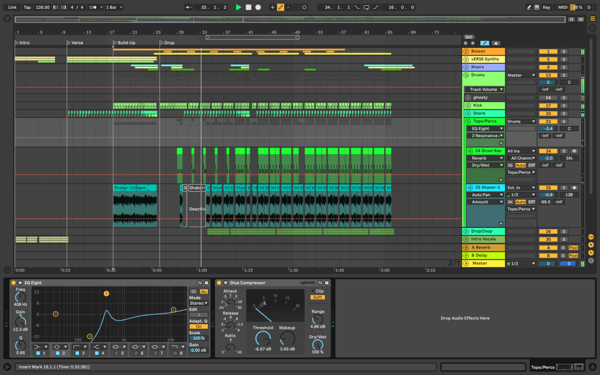Open the EQ Eight Stereo mode dropdown
Image resolution: width=600 pixels, height=375 pixels.
[198, 303]
